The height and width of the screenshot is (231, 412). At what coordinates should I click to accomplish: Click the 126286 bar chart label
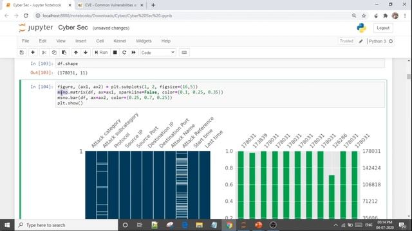pos(340,141)
